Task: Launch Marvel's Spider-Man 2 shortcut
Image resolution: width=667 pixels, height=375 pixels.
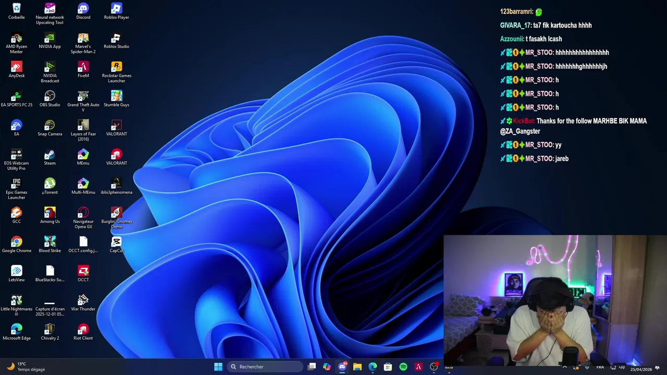Action: click(83, 43)
